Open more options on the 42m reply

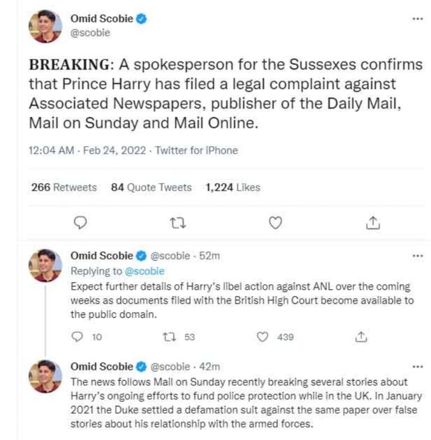coord(417,367)
